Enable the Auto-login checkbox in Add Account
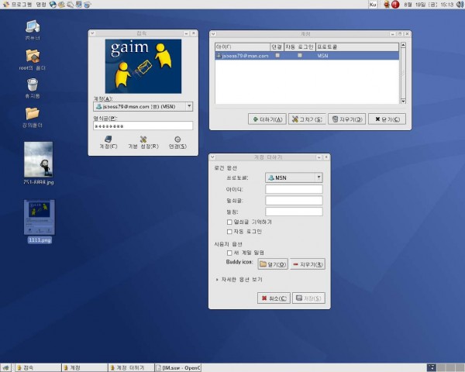 229,232
